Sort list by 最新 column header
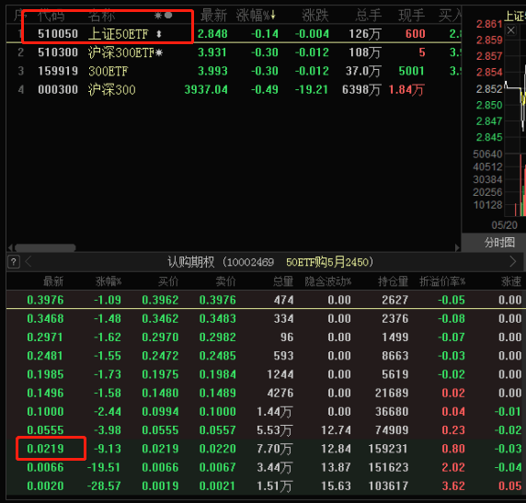 (213, 16)
